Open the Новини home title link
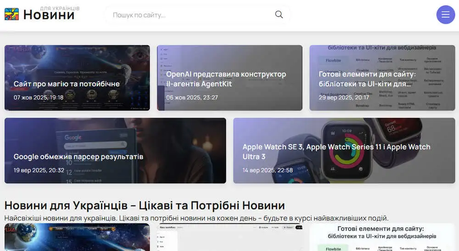This screenshot has height=251, width=459. (49, 15)
